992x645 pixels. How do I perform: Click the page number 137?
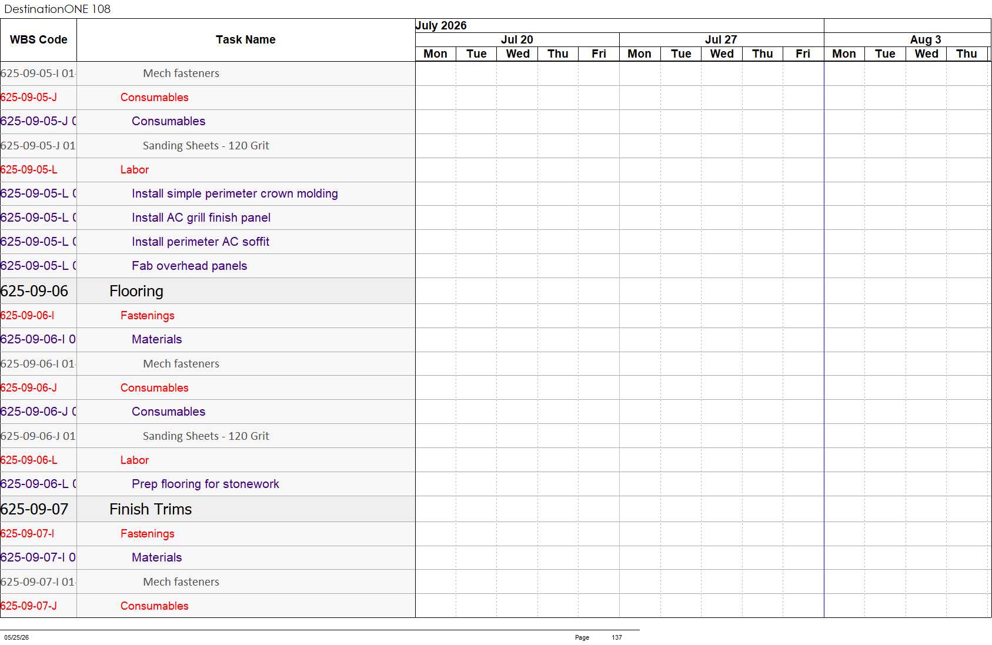pyautogui.click(x=616, y=637)
